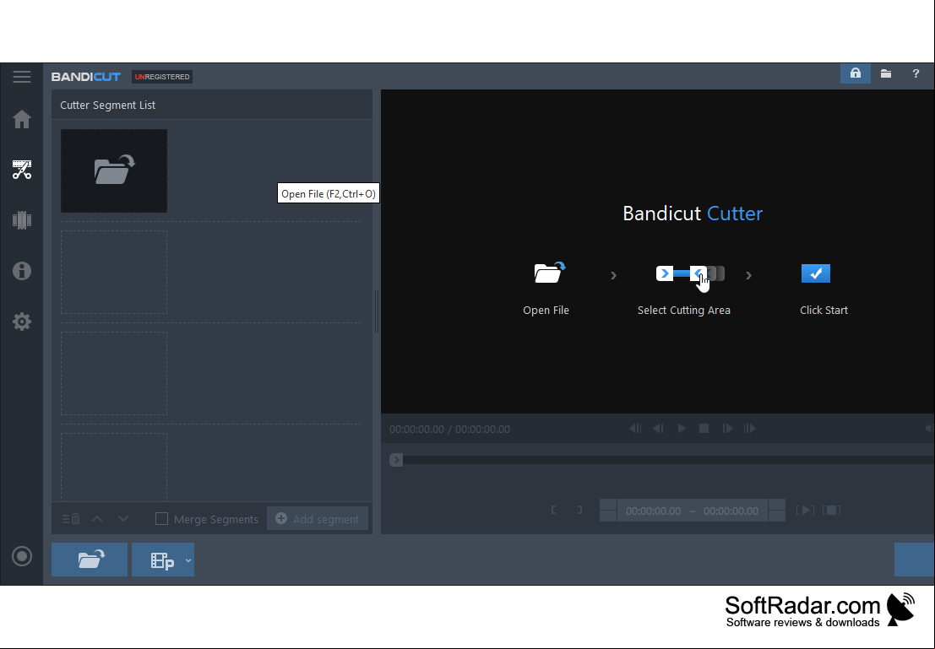Open the hamburger main menu
Screen dimensions: 935x649
click(x=21, y=76)
